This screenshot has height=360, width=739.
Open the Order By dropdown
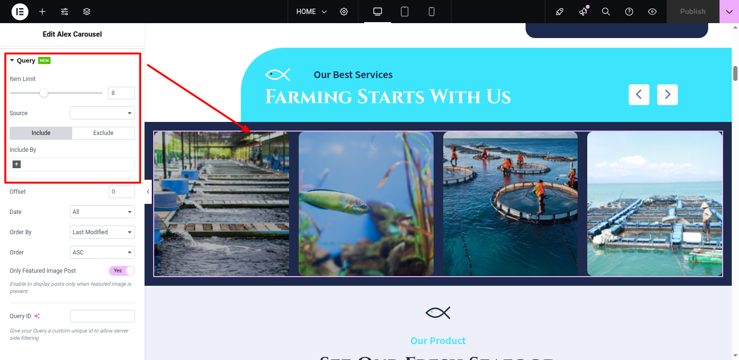[102, 232]
